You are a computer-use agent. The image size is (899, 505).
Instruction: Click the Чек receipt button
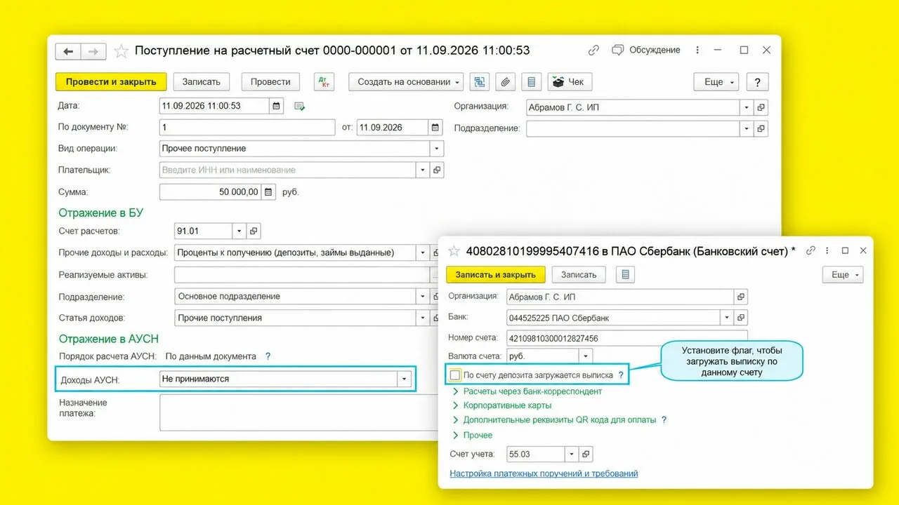(570, 81)
